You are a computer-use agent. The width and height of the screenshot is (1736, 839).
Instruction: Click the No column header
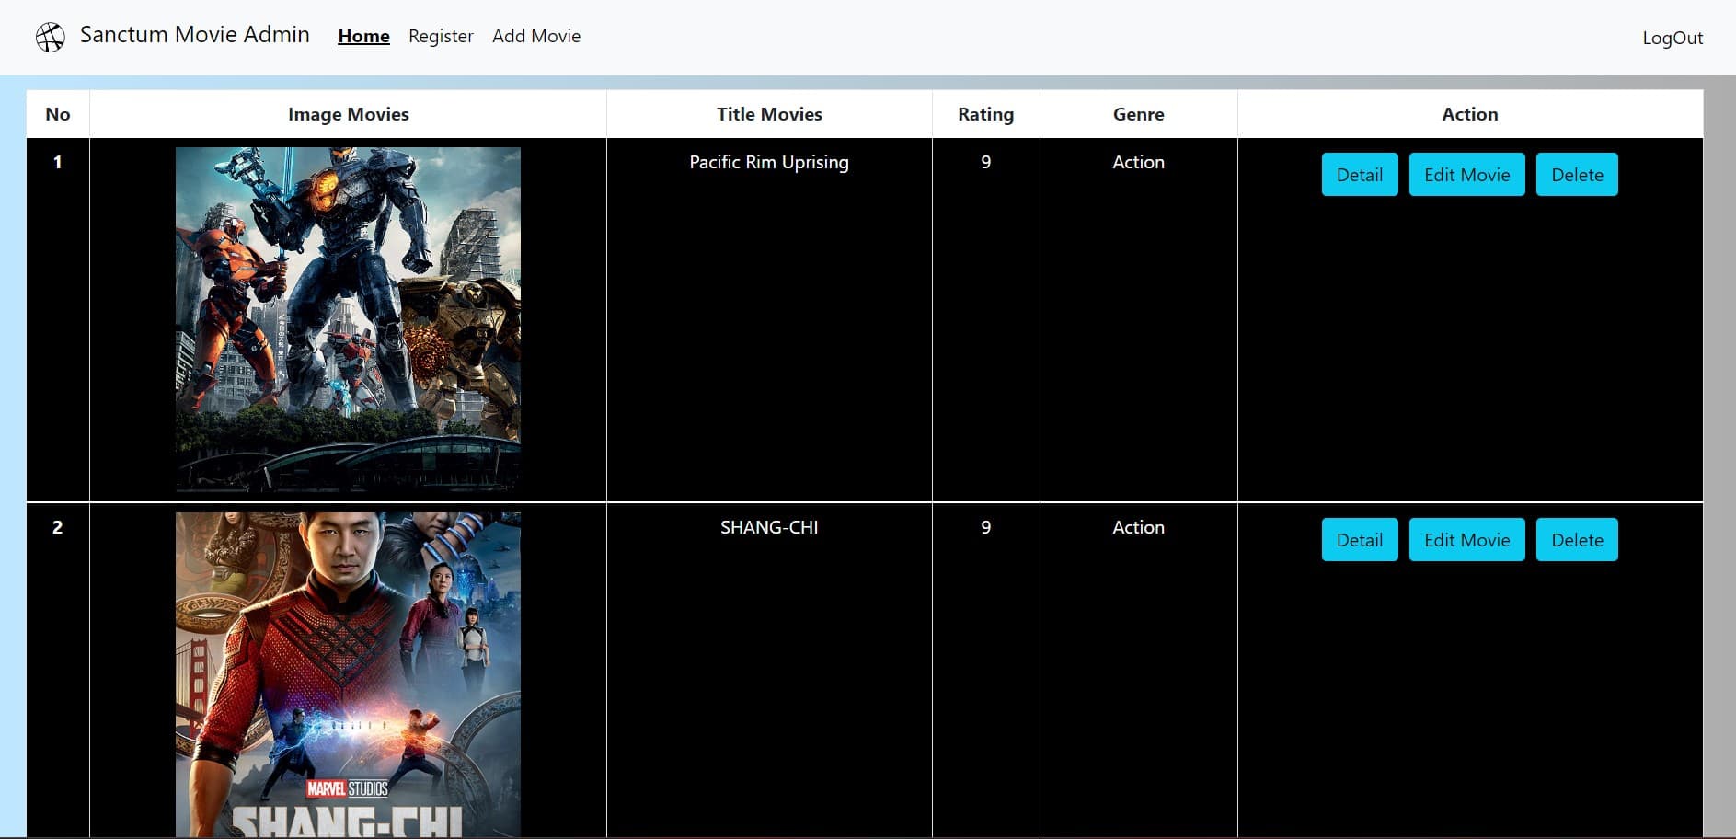[58, 114]
